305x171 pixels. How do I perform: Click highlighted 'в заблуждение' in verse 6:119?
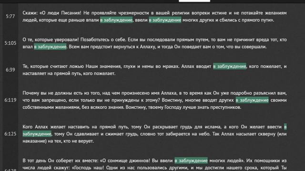(x=252, y=100)
